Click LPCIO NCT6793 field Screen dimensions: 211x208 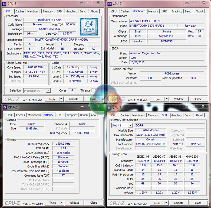click(167, 41)
